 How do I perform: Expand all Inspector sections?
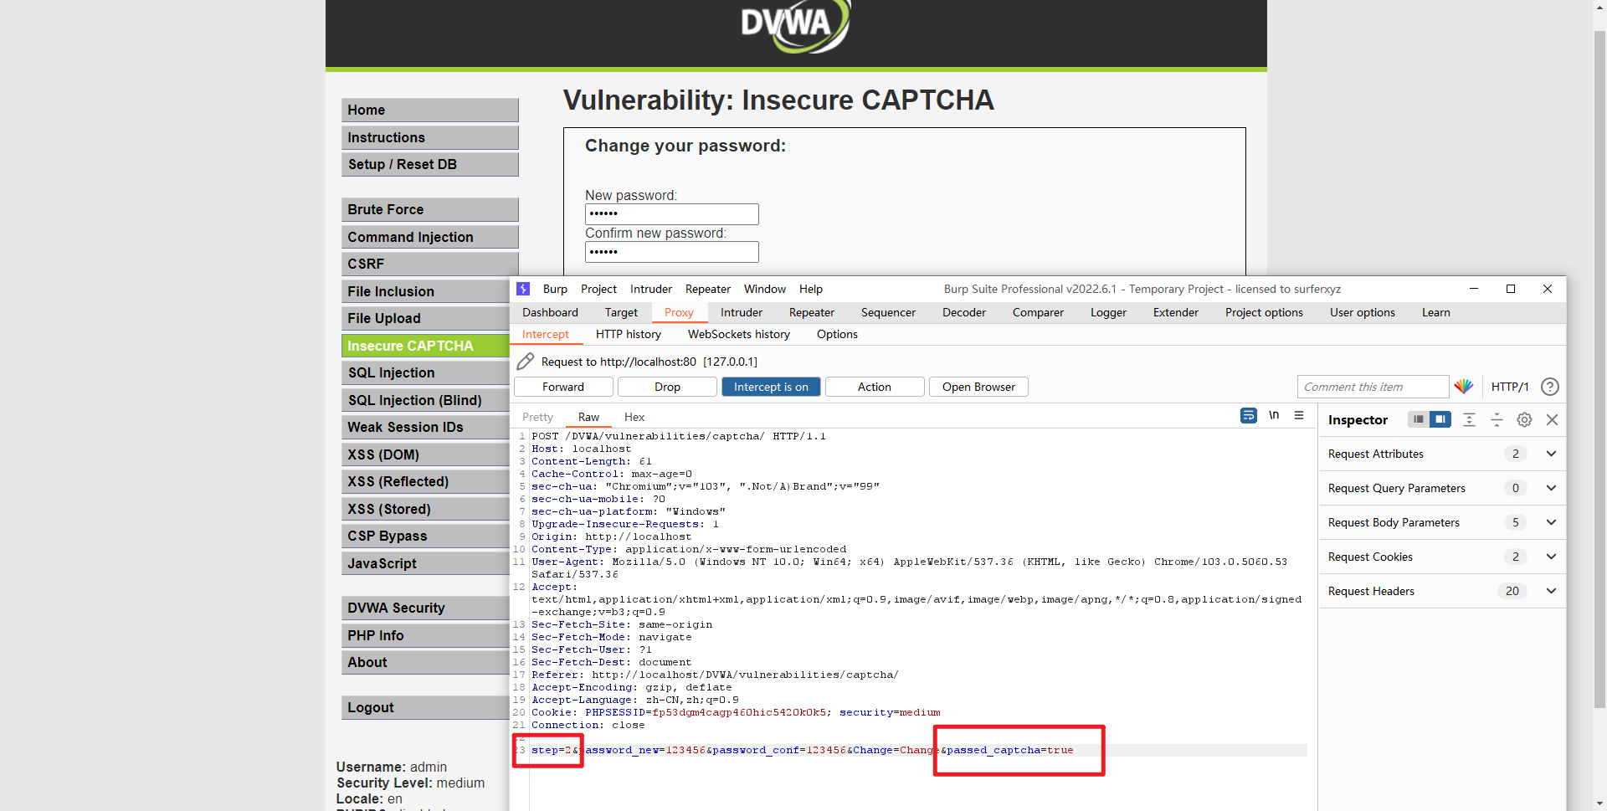[x=1469, y=419]
